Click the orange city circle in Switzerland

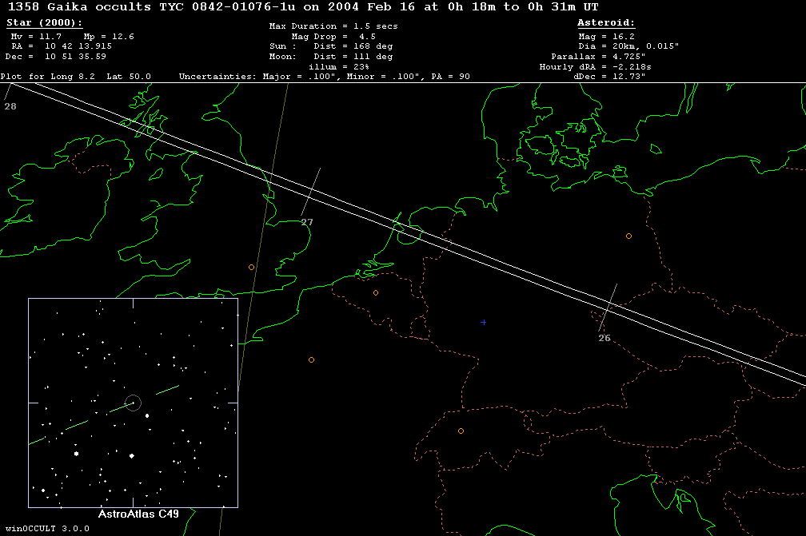461,431
